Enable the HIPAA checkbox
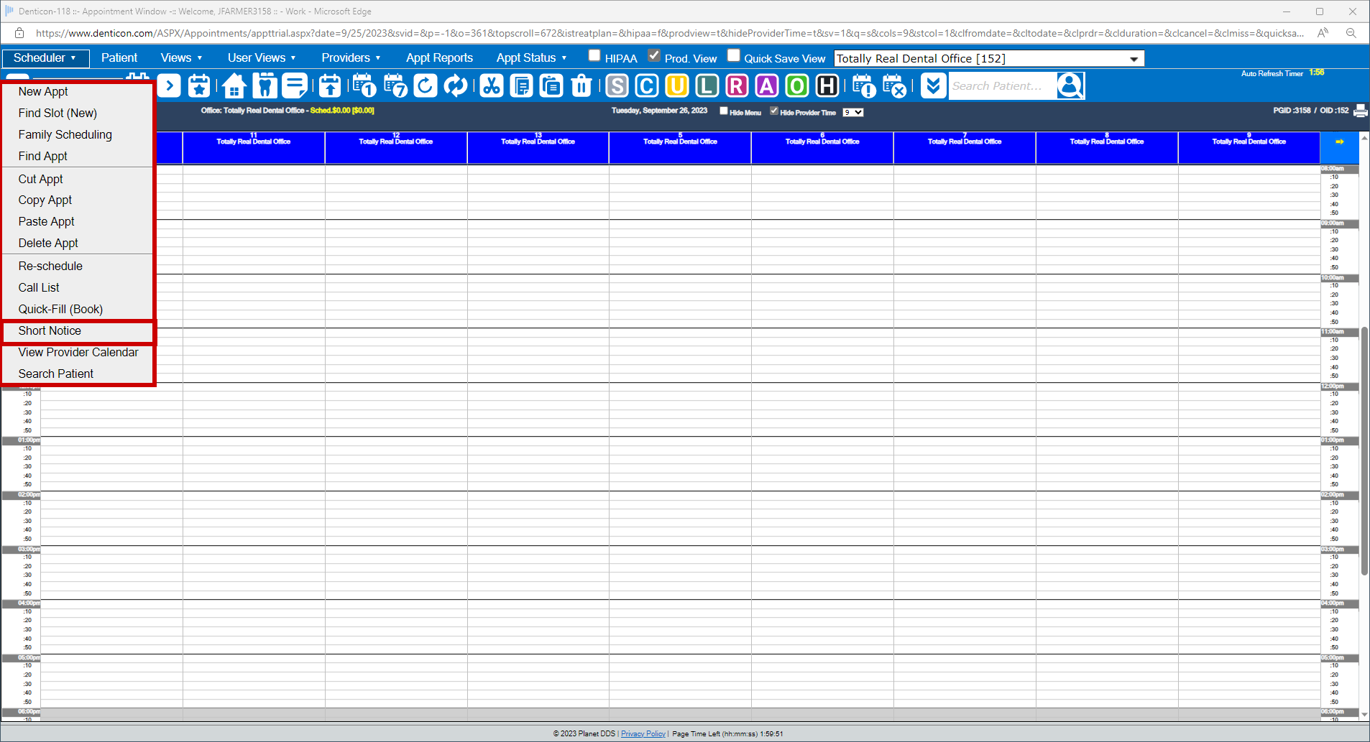The height and width of the screenshot is (742, 1370). (594, 56)
